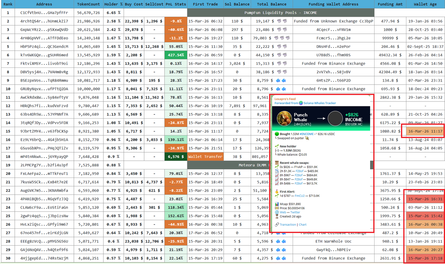445x265 pixels.
Task: Click the scroll icon beside Recent whale swaps
Action: 277,163
